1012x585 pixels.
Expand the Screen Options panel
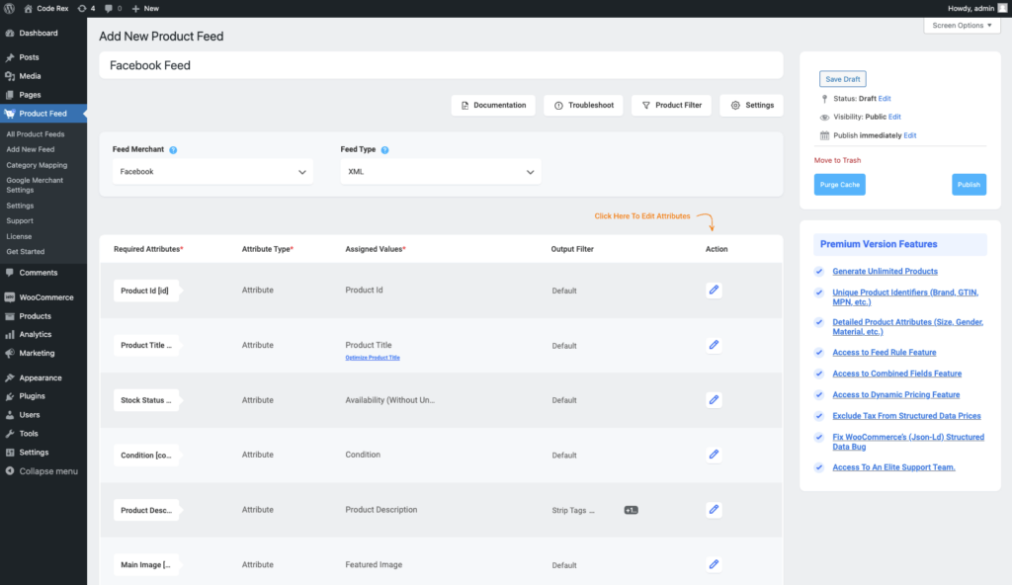coord(962,25)
